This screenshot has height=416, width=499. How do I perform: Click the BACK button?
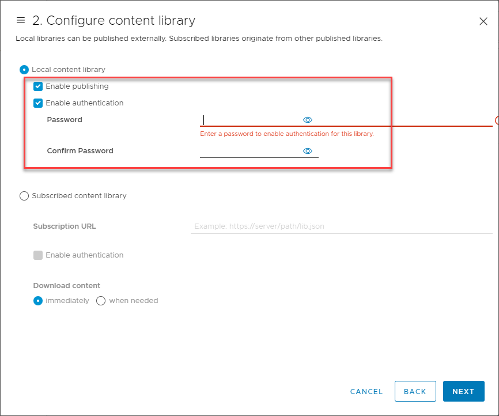(415, 391)
